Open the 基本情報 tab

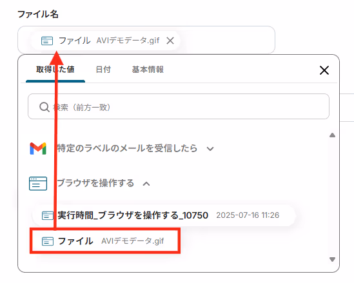pos(148,70)
